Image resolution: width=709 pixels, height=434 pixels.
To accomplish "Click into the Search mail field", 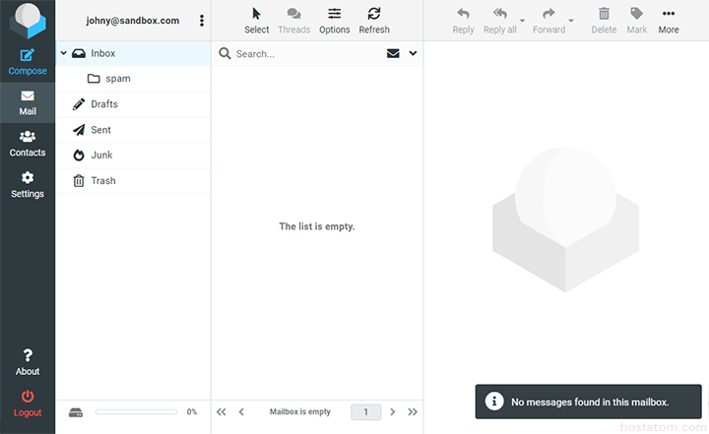I will (x=305, y=54).
